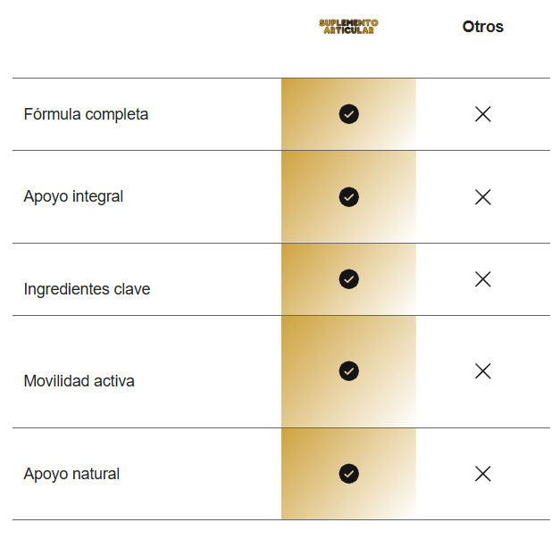Image resolution: width=560 pixels, height=539 pixels.
Task: Click the checkmark for Apoyo integral
Action: pyautogui.click(x=349, y=197)
